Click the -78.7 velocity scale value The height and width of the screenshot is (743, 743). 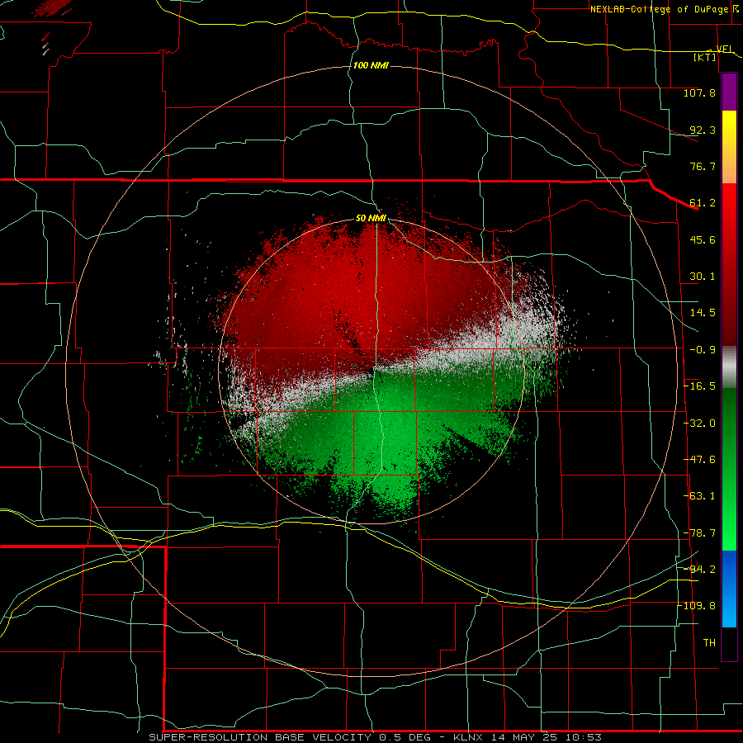click(x=699, y=533)
